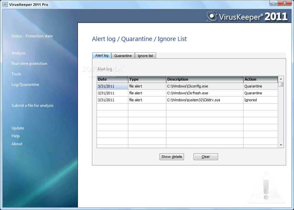294x210 pixels.
Task: Click the Show details button
Action: [x=172, y=157]
